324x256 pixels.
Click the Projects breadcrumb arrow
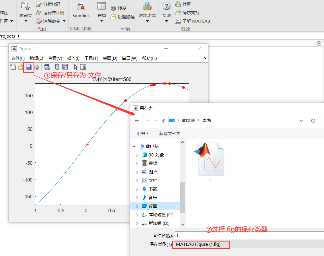tap(18, 36)
